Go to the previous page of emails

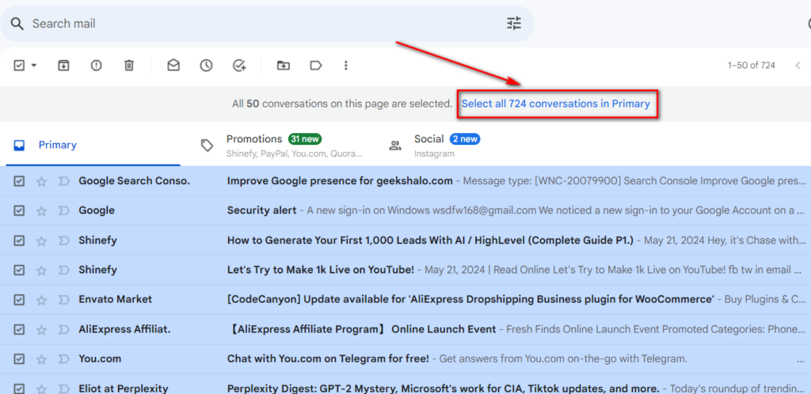coord(798,66)
